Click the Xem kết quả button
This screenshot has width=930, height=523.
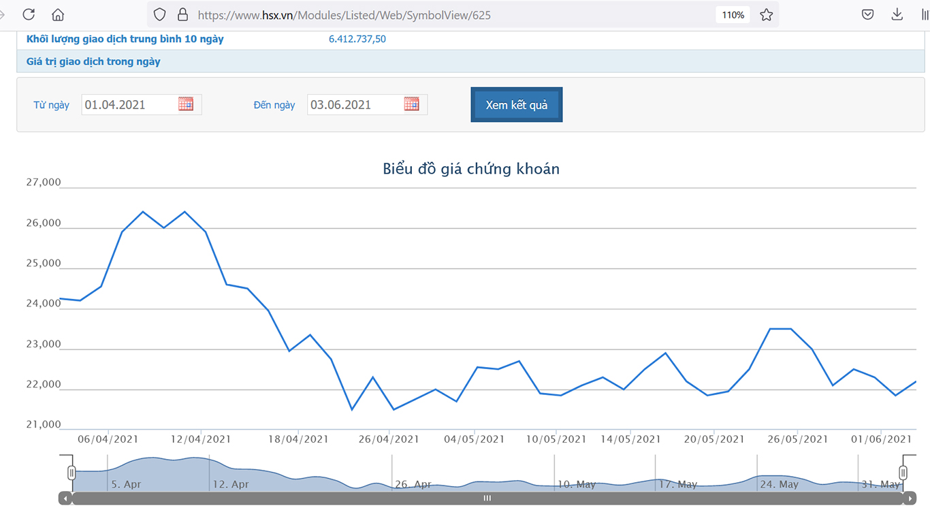(516, 105)
